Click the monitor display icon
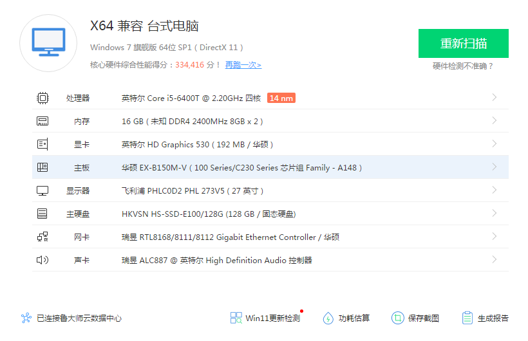 [x=42, y=190]
